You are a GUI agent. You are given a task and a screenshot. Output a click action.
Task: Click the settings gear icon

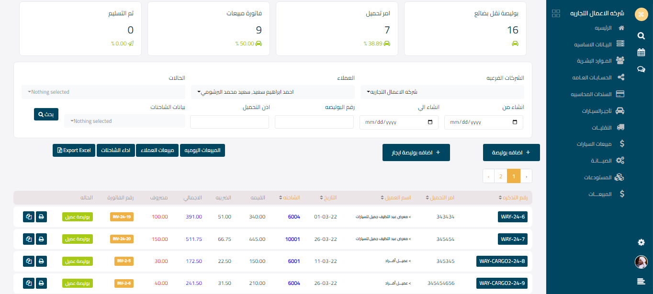641,242
